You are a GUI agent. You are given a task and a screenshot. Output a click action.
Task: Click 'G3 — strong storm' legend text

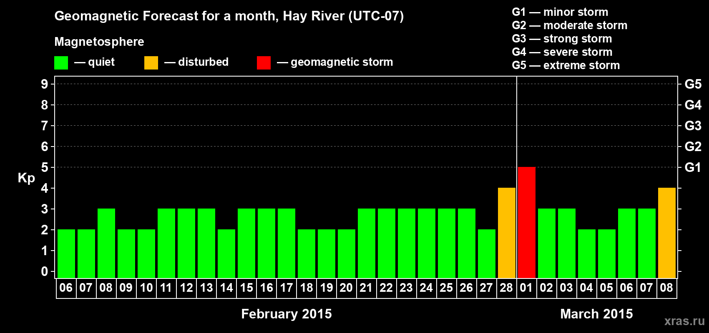pyautogui.click(x=562, y=39)
